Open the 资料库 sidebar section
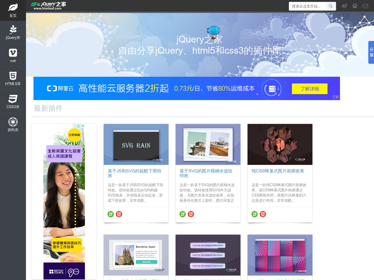 click(x=13, y=125)
